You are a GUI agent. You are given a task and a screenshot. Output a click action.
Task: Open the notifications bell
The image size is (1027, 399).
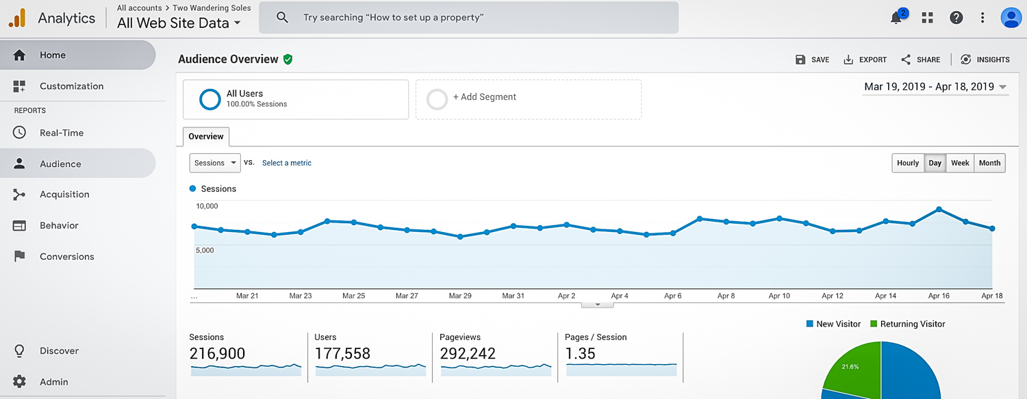click(x=896, y=18)
